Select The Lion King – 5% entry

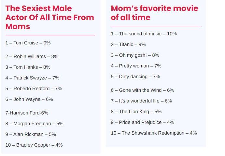click(x=136, y=112)
